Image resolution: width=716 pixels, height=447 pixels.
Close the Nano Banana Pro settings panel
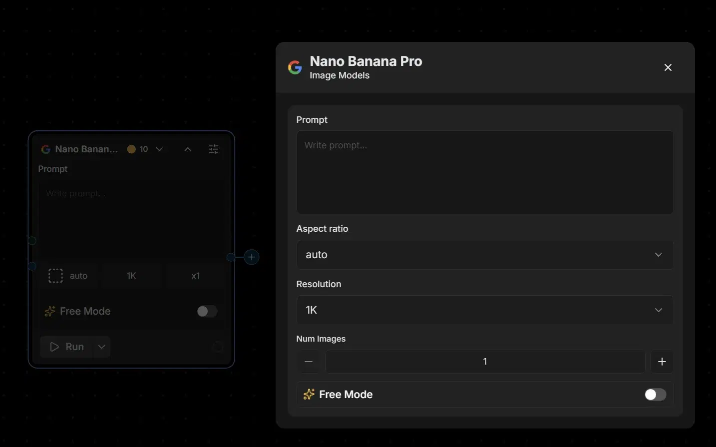[x=668, y=67]
